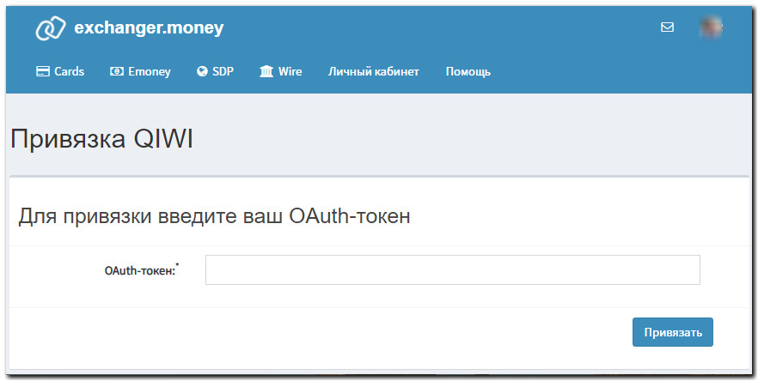
Task: Open the Emoney menu item
Action: click(x=140, y=71)
